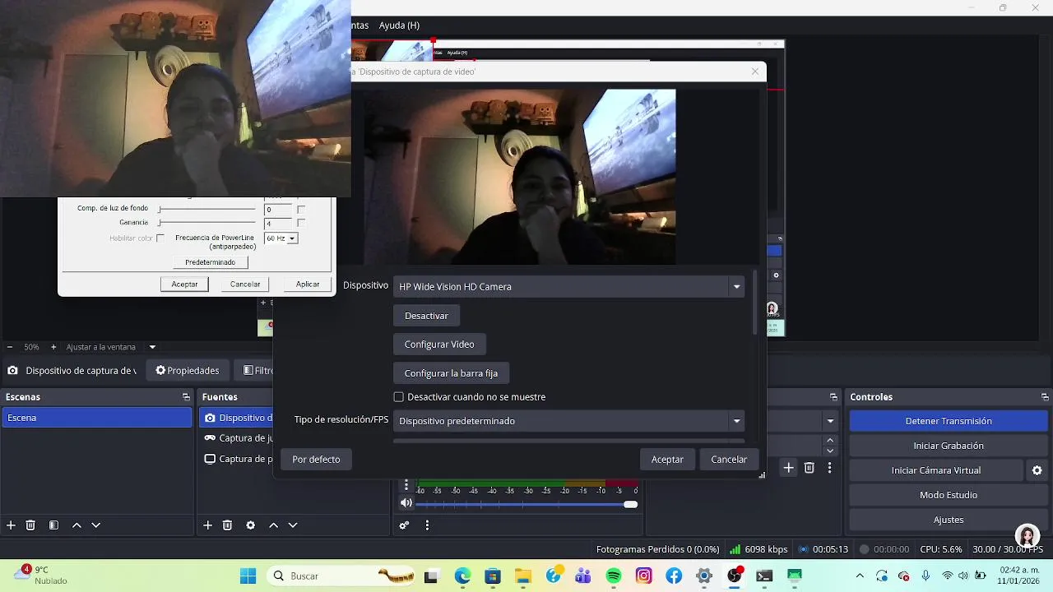Expand scene transition type dropdown
Screen dimensions: 1053x592
tap(830, 421)
